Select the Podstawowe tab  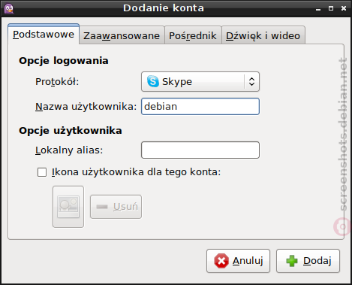pyautogui.click(x=44, y=34)
